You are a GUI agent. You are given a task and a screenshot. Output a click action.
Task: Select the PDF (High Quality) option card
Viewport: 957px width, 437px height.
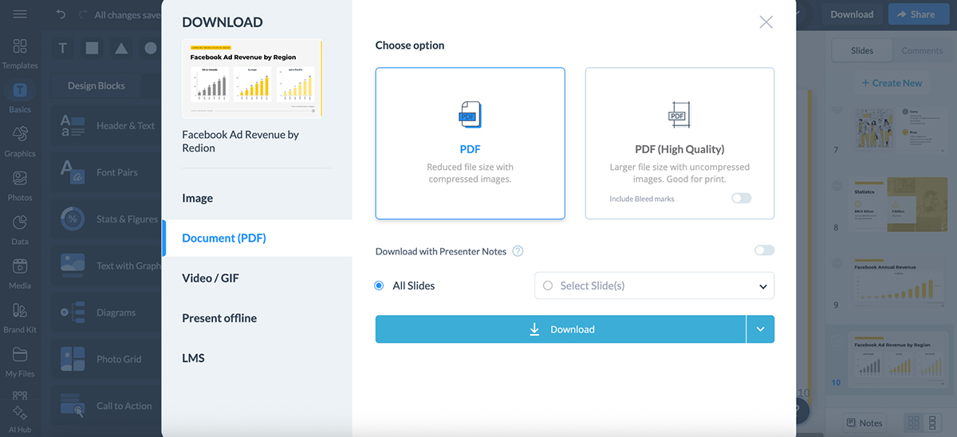point(679,144)
